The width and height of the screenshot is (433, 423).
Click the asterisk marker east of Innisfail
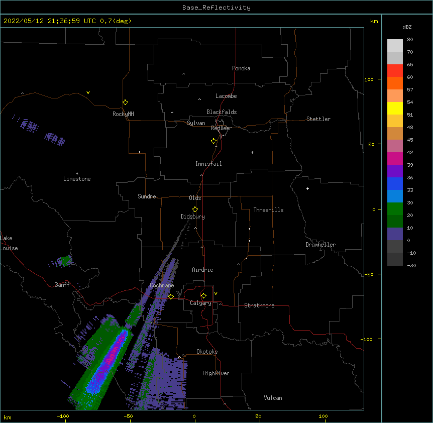pos(252,152)
